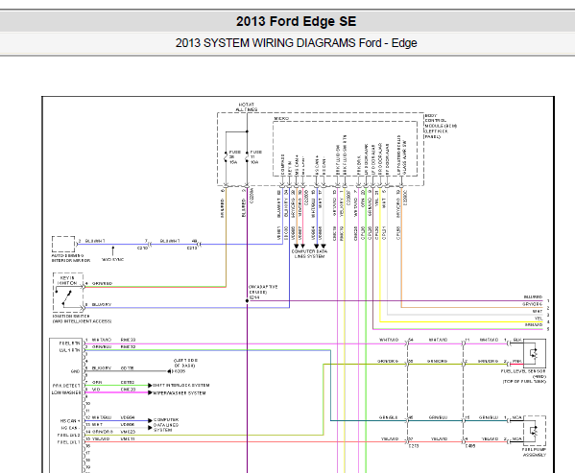Click the 'COMPUTER DATA LINES SYSTEM' reference near pin 12
The width and height of the screenshot is (575, 473).
click(x=166, y=425)
